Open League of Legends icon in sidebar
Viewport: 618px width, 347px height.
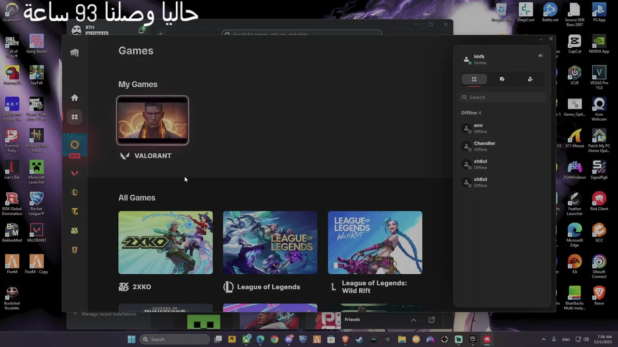pyautogui.click(x=74, y=192)
